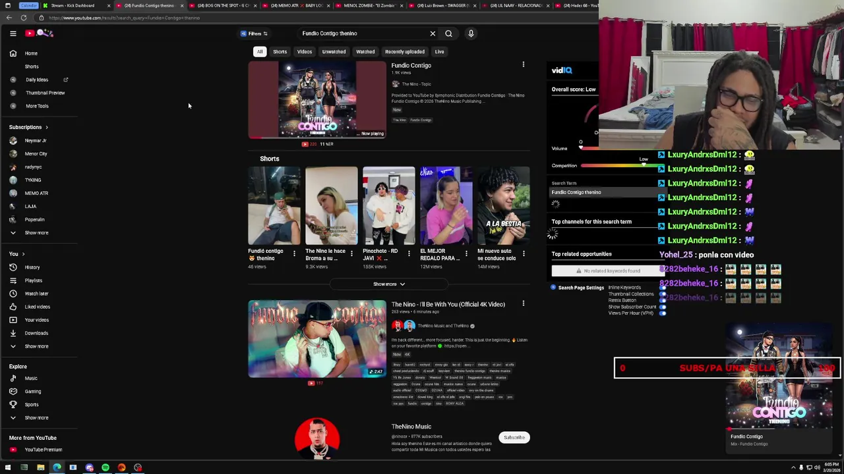Screen dimensions: 844x474
Task: Select the All filter chip
Action: click(260, 51)
